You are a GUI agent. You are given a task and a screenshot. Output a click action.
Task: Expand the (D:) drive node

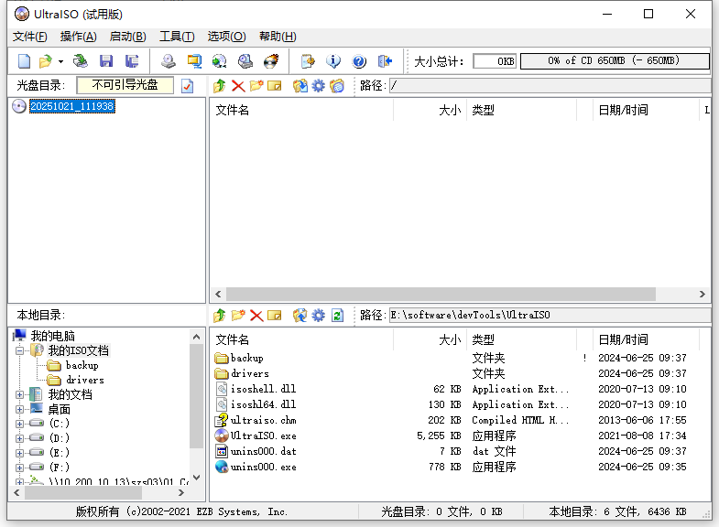coord(20,438)
